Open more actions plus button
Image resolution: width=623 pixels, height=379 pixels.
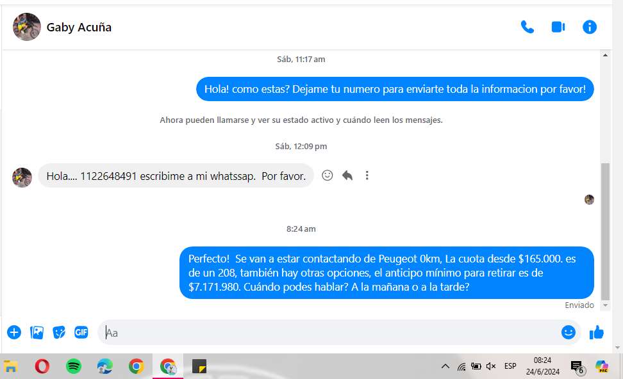coord(14,332)
